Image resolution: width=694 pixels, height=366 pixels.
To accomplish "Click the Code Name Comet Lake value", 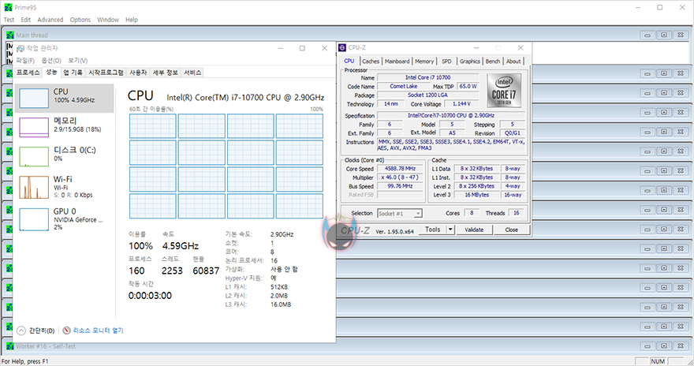I will [x=403, y=86].
